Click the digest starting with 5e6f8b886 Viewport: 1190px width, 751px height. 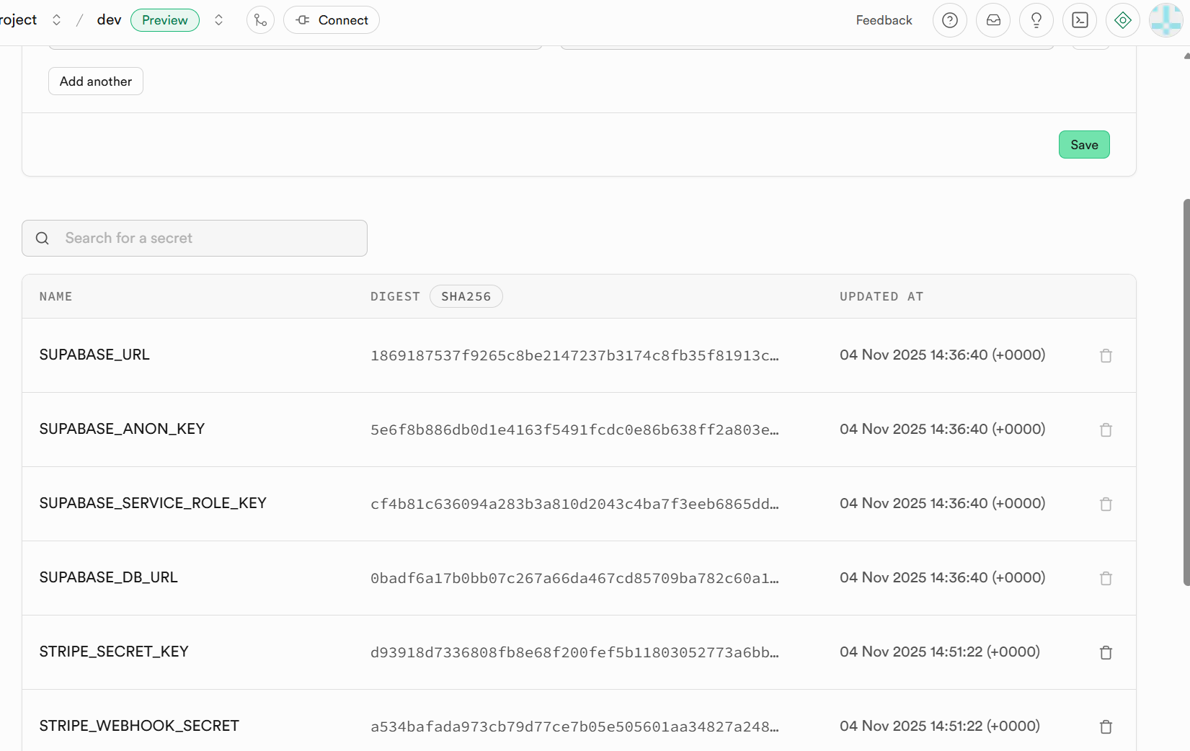click(x=574, y=430)
